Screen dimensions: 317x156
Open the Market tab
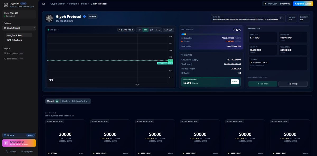point(53,101)
